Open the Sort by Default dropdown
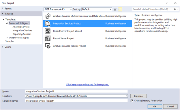Image resolution: width=180 pixels, height=110 pixels. (97, 9)
